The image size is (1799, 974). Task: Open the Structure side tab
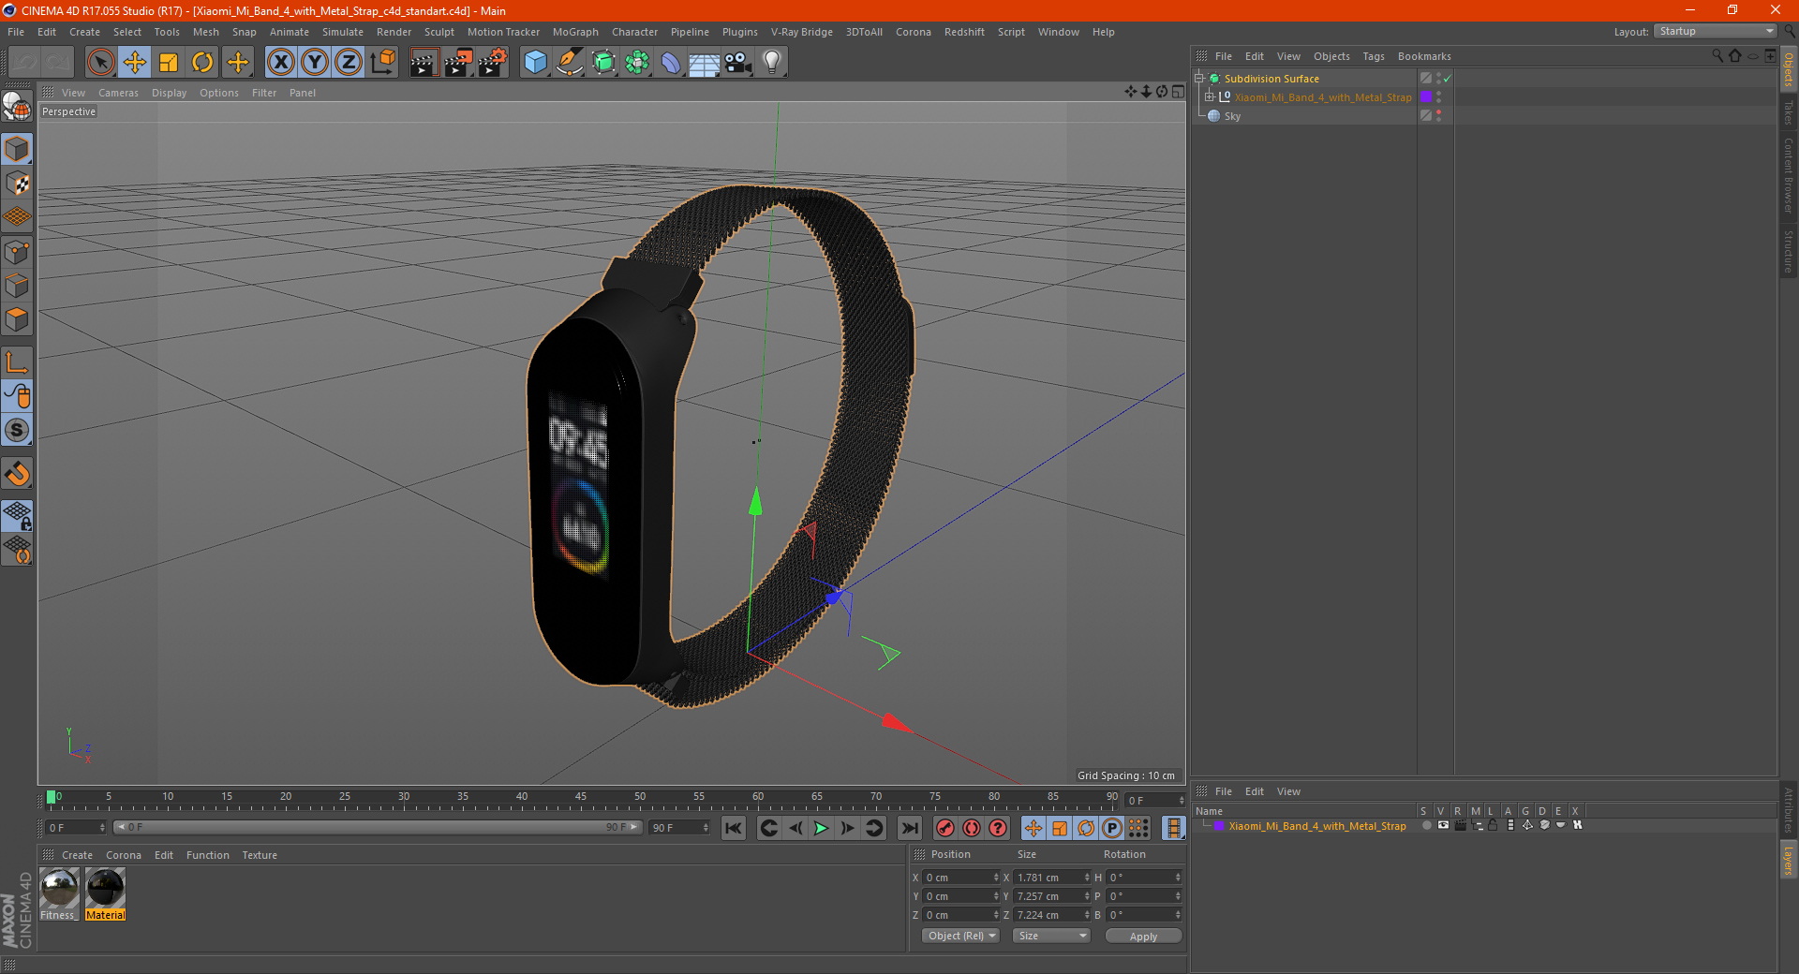click(1789, 251)
